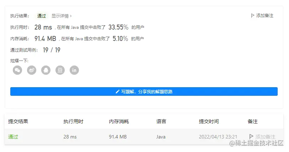Share result via Weibo icon
This screenshot has width=289, height=152.
click(32, 70)
